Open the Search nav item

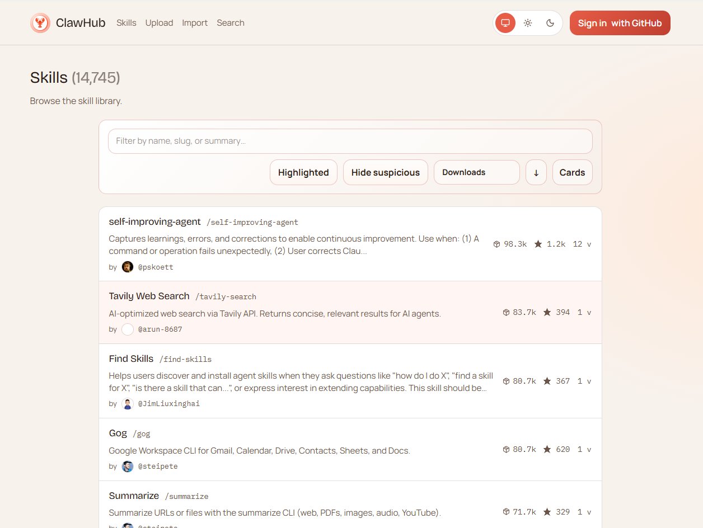click(x=231, y=23)
